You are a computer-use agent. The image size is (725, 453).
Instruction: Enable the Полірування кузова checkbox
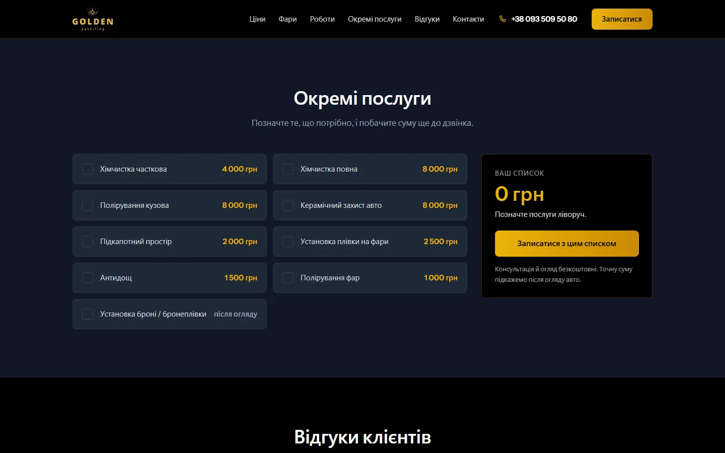[x=88, y=205]
